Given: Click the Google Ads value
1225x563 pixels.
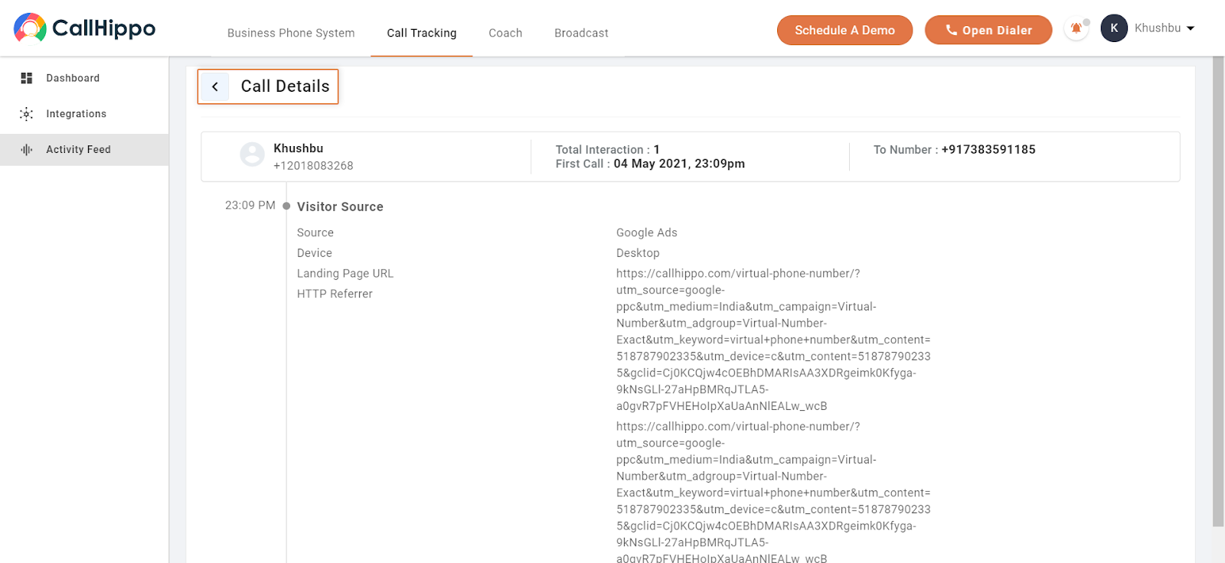Looking at the screenshot, I should pos(647,233).
